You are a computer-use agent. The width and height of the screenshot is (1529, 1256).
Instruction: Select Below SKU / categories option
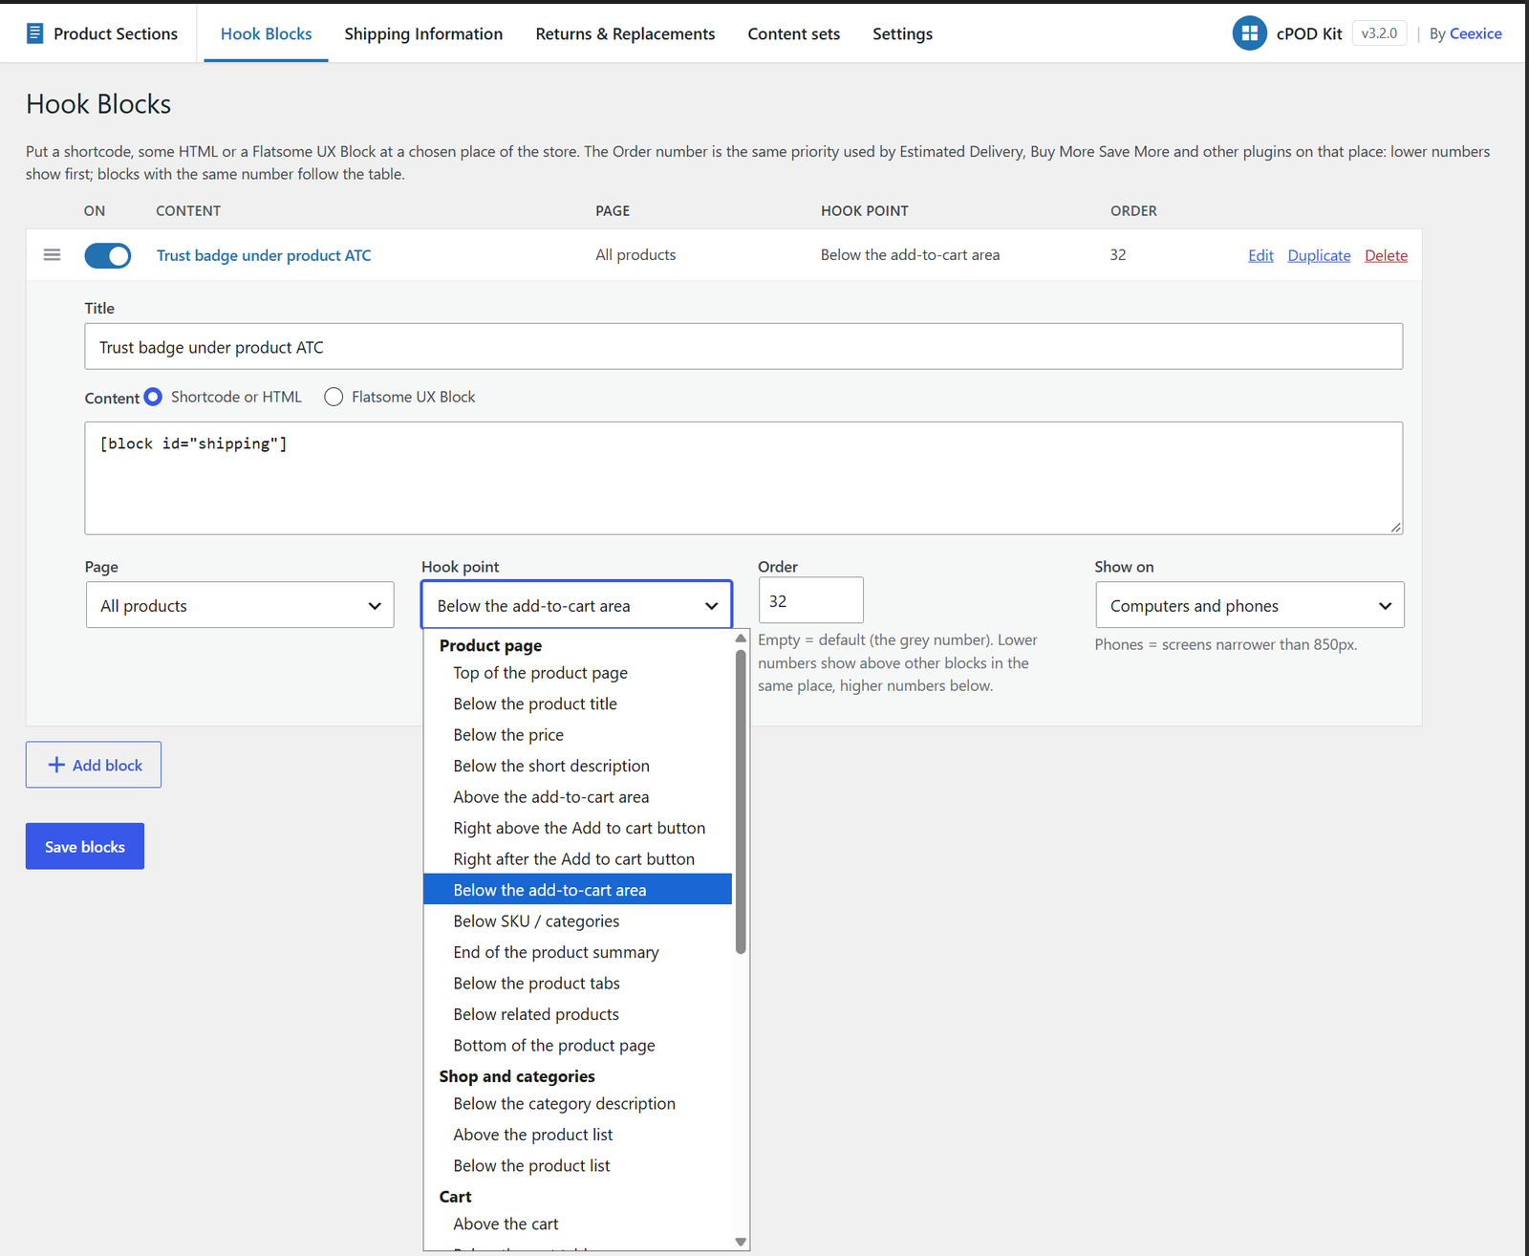click(577, 921)
